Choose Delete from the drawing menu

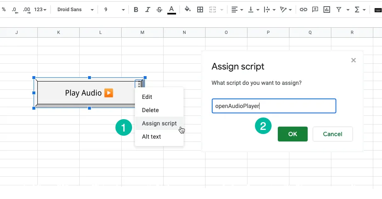(159, 110)
